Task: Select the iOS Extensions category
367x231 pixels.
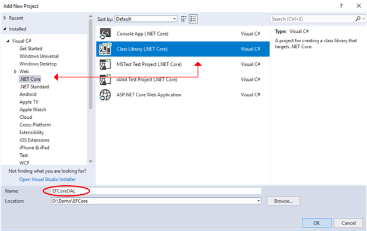Action: click(x=34, y=140)
